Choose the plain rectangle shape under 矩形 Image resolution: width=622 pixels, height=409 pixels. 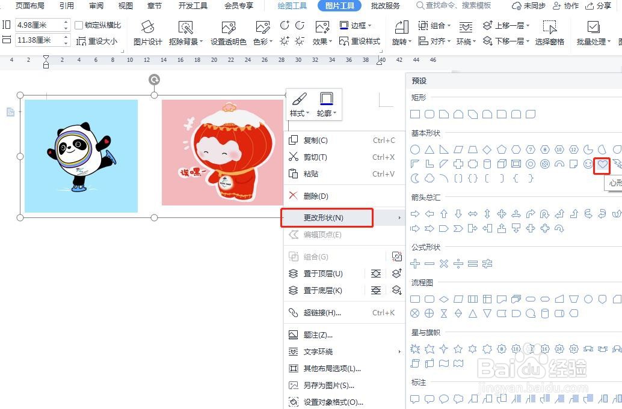click(415, 115)
